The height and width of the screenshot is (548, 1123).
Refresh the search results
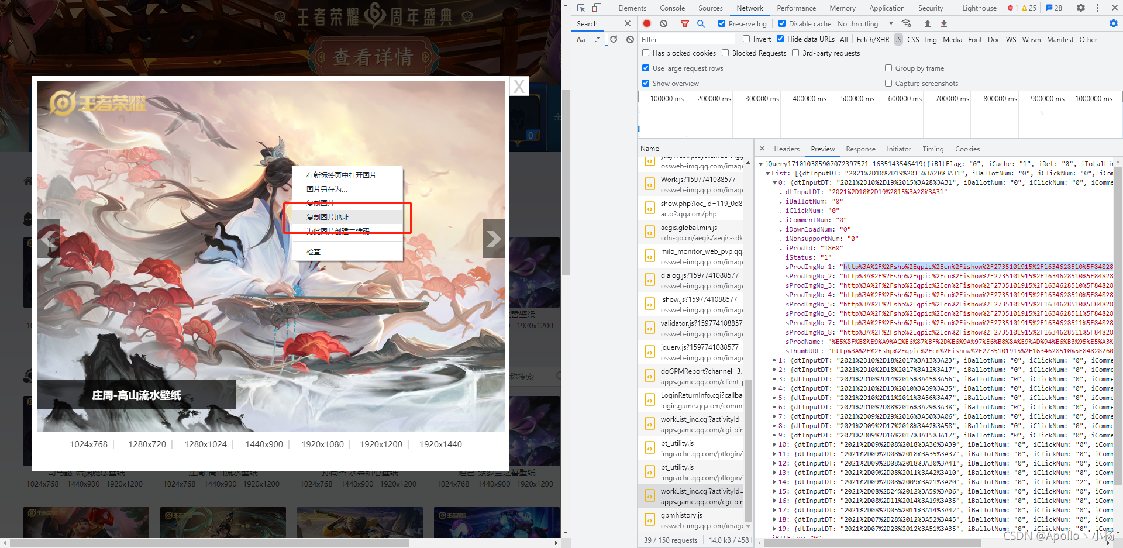(614, 39)
